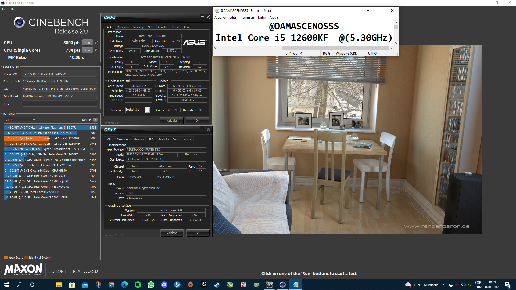Select ranking row 14 Core i5-5300U

point(51,197)
